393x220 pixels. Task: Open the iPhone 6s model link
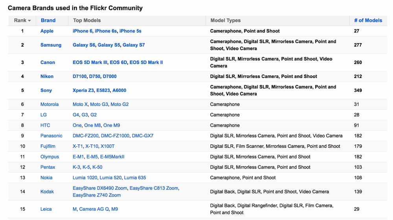pos(105,31)
